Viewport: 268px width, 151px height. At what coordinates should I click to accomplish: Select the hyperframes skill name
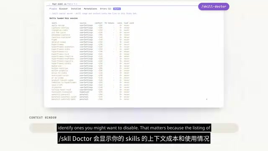click(57, 44)
